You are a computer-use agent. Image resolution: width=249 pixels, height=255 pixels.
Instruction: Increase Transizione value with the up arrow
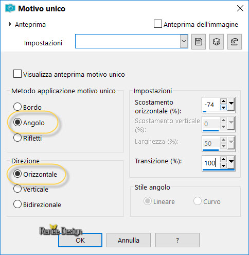223,159
